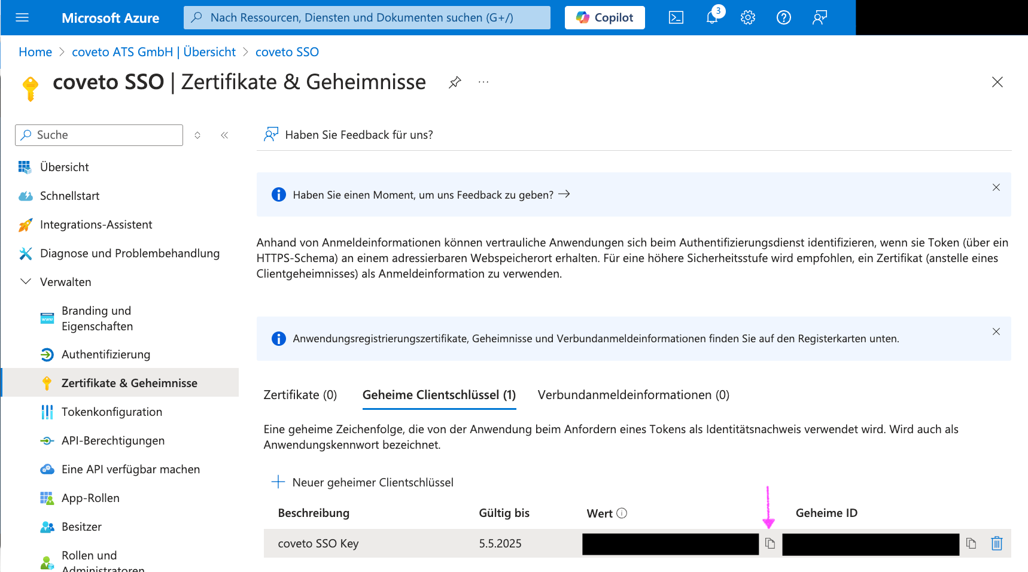1028x572 pixels.
Task: Click the Integrations-Assistent rocket icon
Action: [25, 225]
